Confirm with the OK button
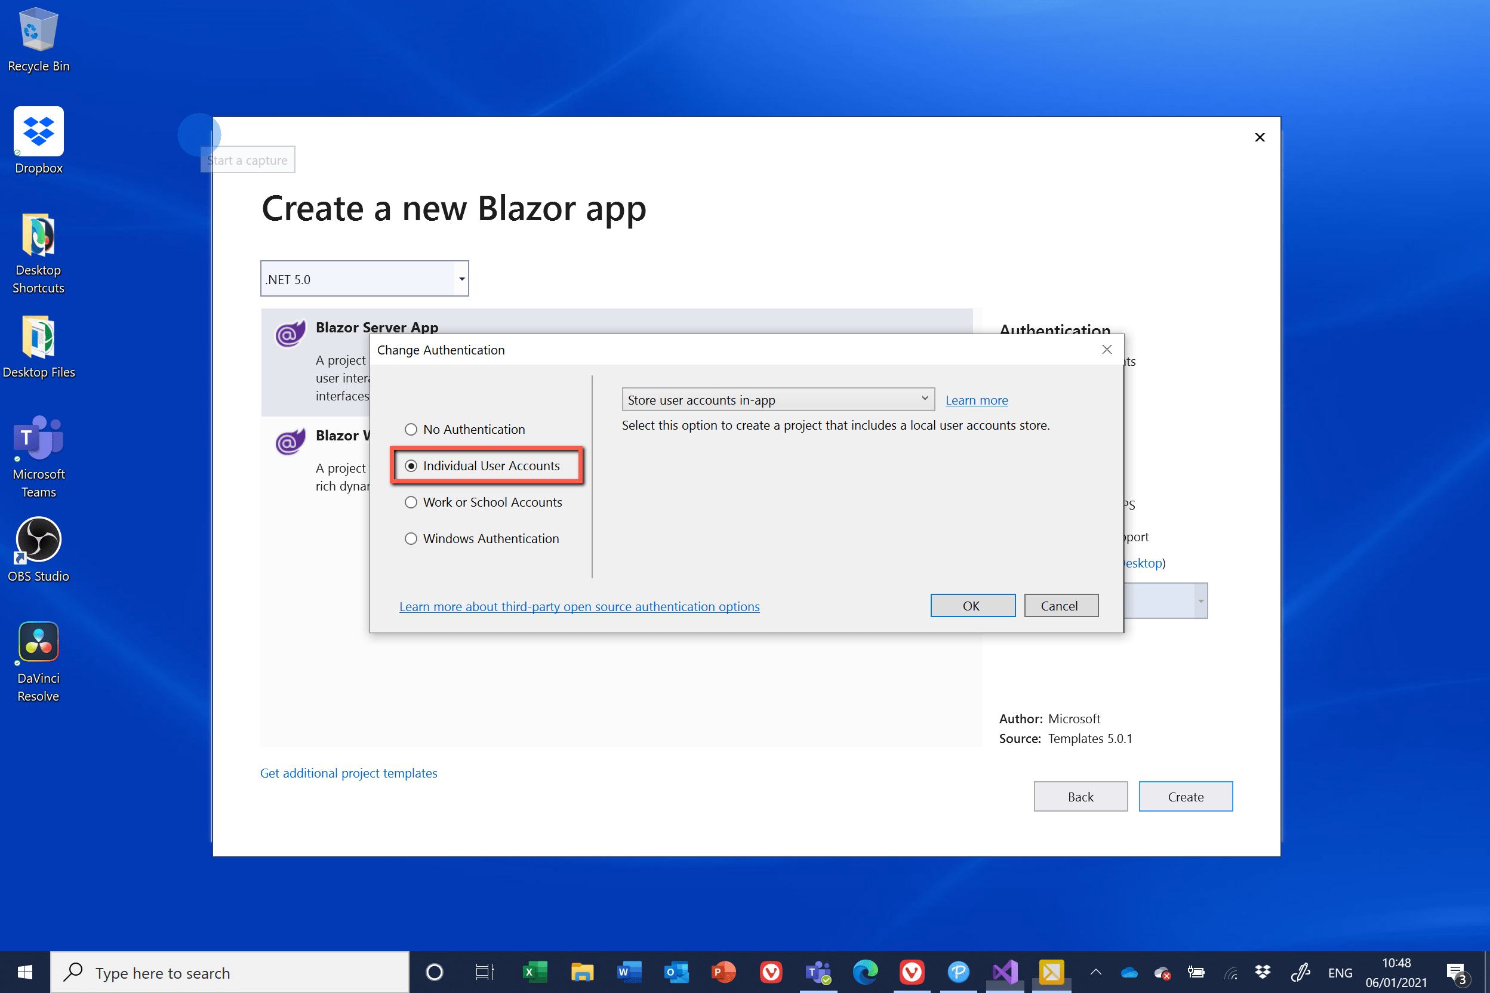The height and width of the screenshot is (993, 1490). 972,606
